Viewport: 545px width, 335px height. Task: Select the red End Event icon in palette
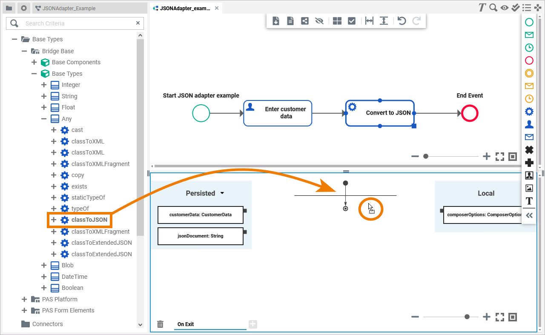click(x=529, y=60)
